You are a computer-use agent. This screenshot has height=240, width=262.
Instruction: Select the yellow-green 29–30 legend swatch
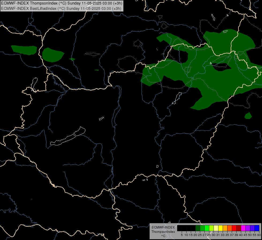(x=211, y=228)
